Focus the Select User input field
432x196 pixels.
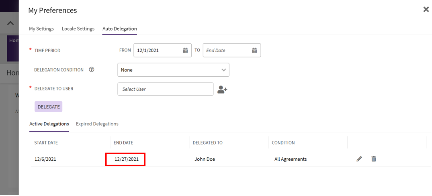point(165,89)
